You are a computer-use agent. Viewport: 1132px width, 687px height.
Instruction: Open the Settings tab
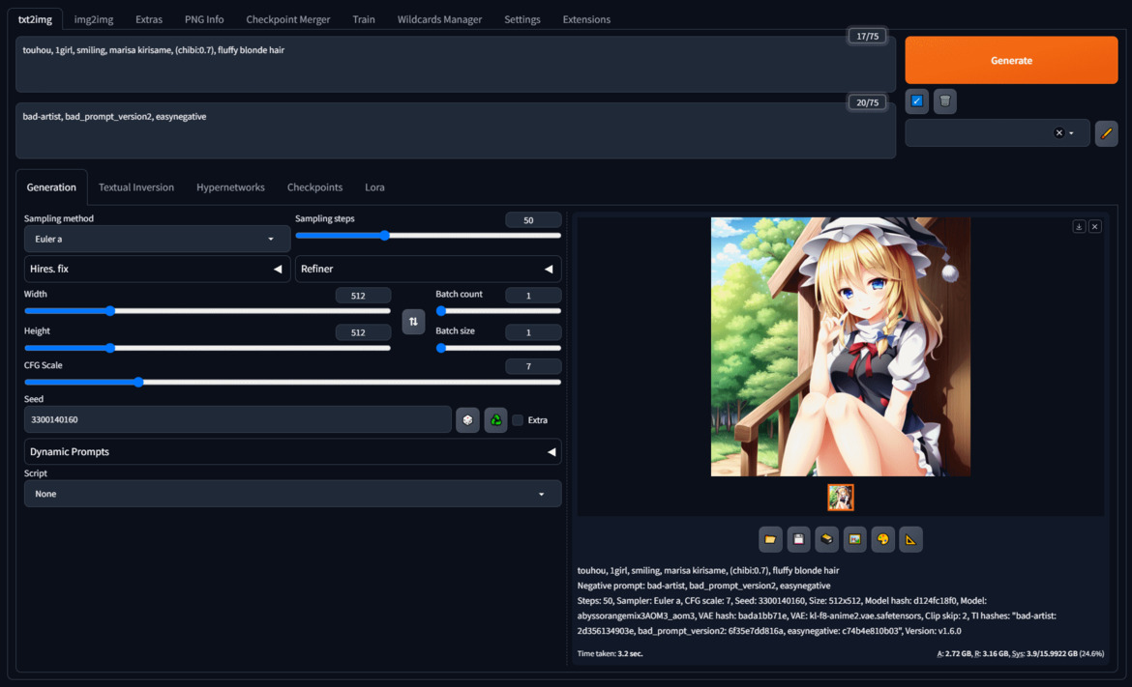click(x=521, y=19)
